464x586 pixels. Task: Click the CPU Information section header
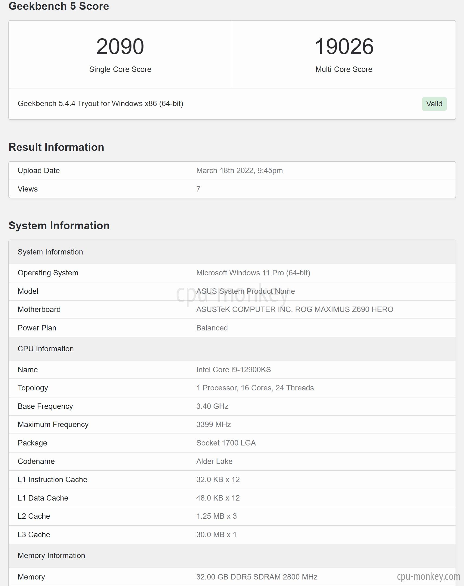(232, 349)
